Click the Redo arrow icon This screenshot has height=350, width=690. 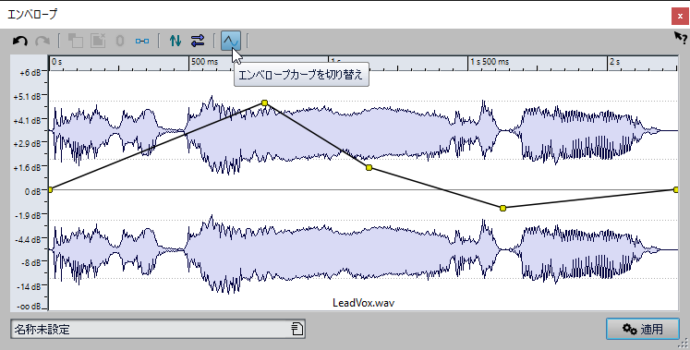[x=42, y=41]
